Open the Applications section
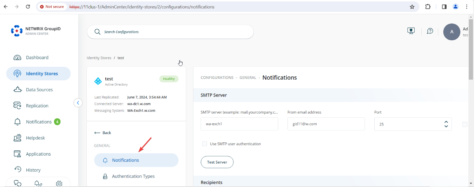474x187 pixels. (x=38, y=154)
